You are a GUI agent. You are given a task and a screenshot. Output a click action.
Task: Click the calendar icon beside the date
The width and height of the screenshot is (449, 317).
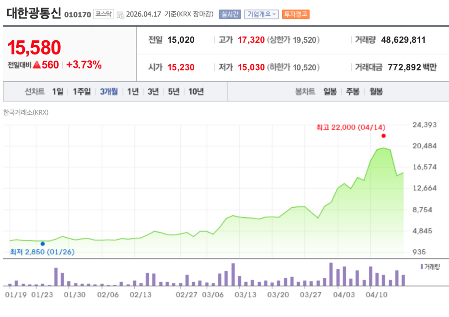(120, 15)
